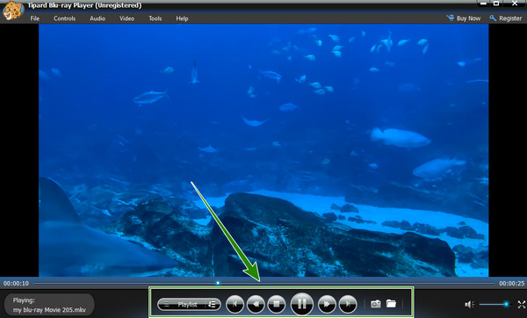This screenshot has width=527, height=318.
Task: Rewind using the fast backward button
Action: tap(256, 304)
